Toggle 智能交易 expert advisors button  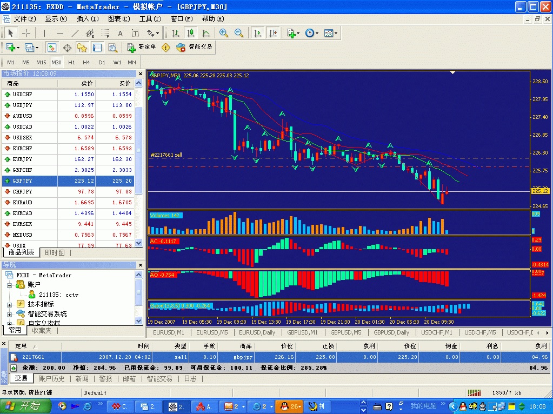(194, 47)
